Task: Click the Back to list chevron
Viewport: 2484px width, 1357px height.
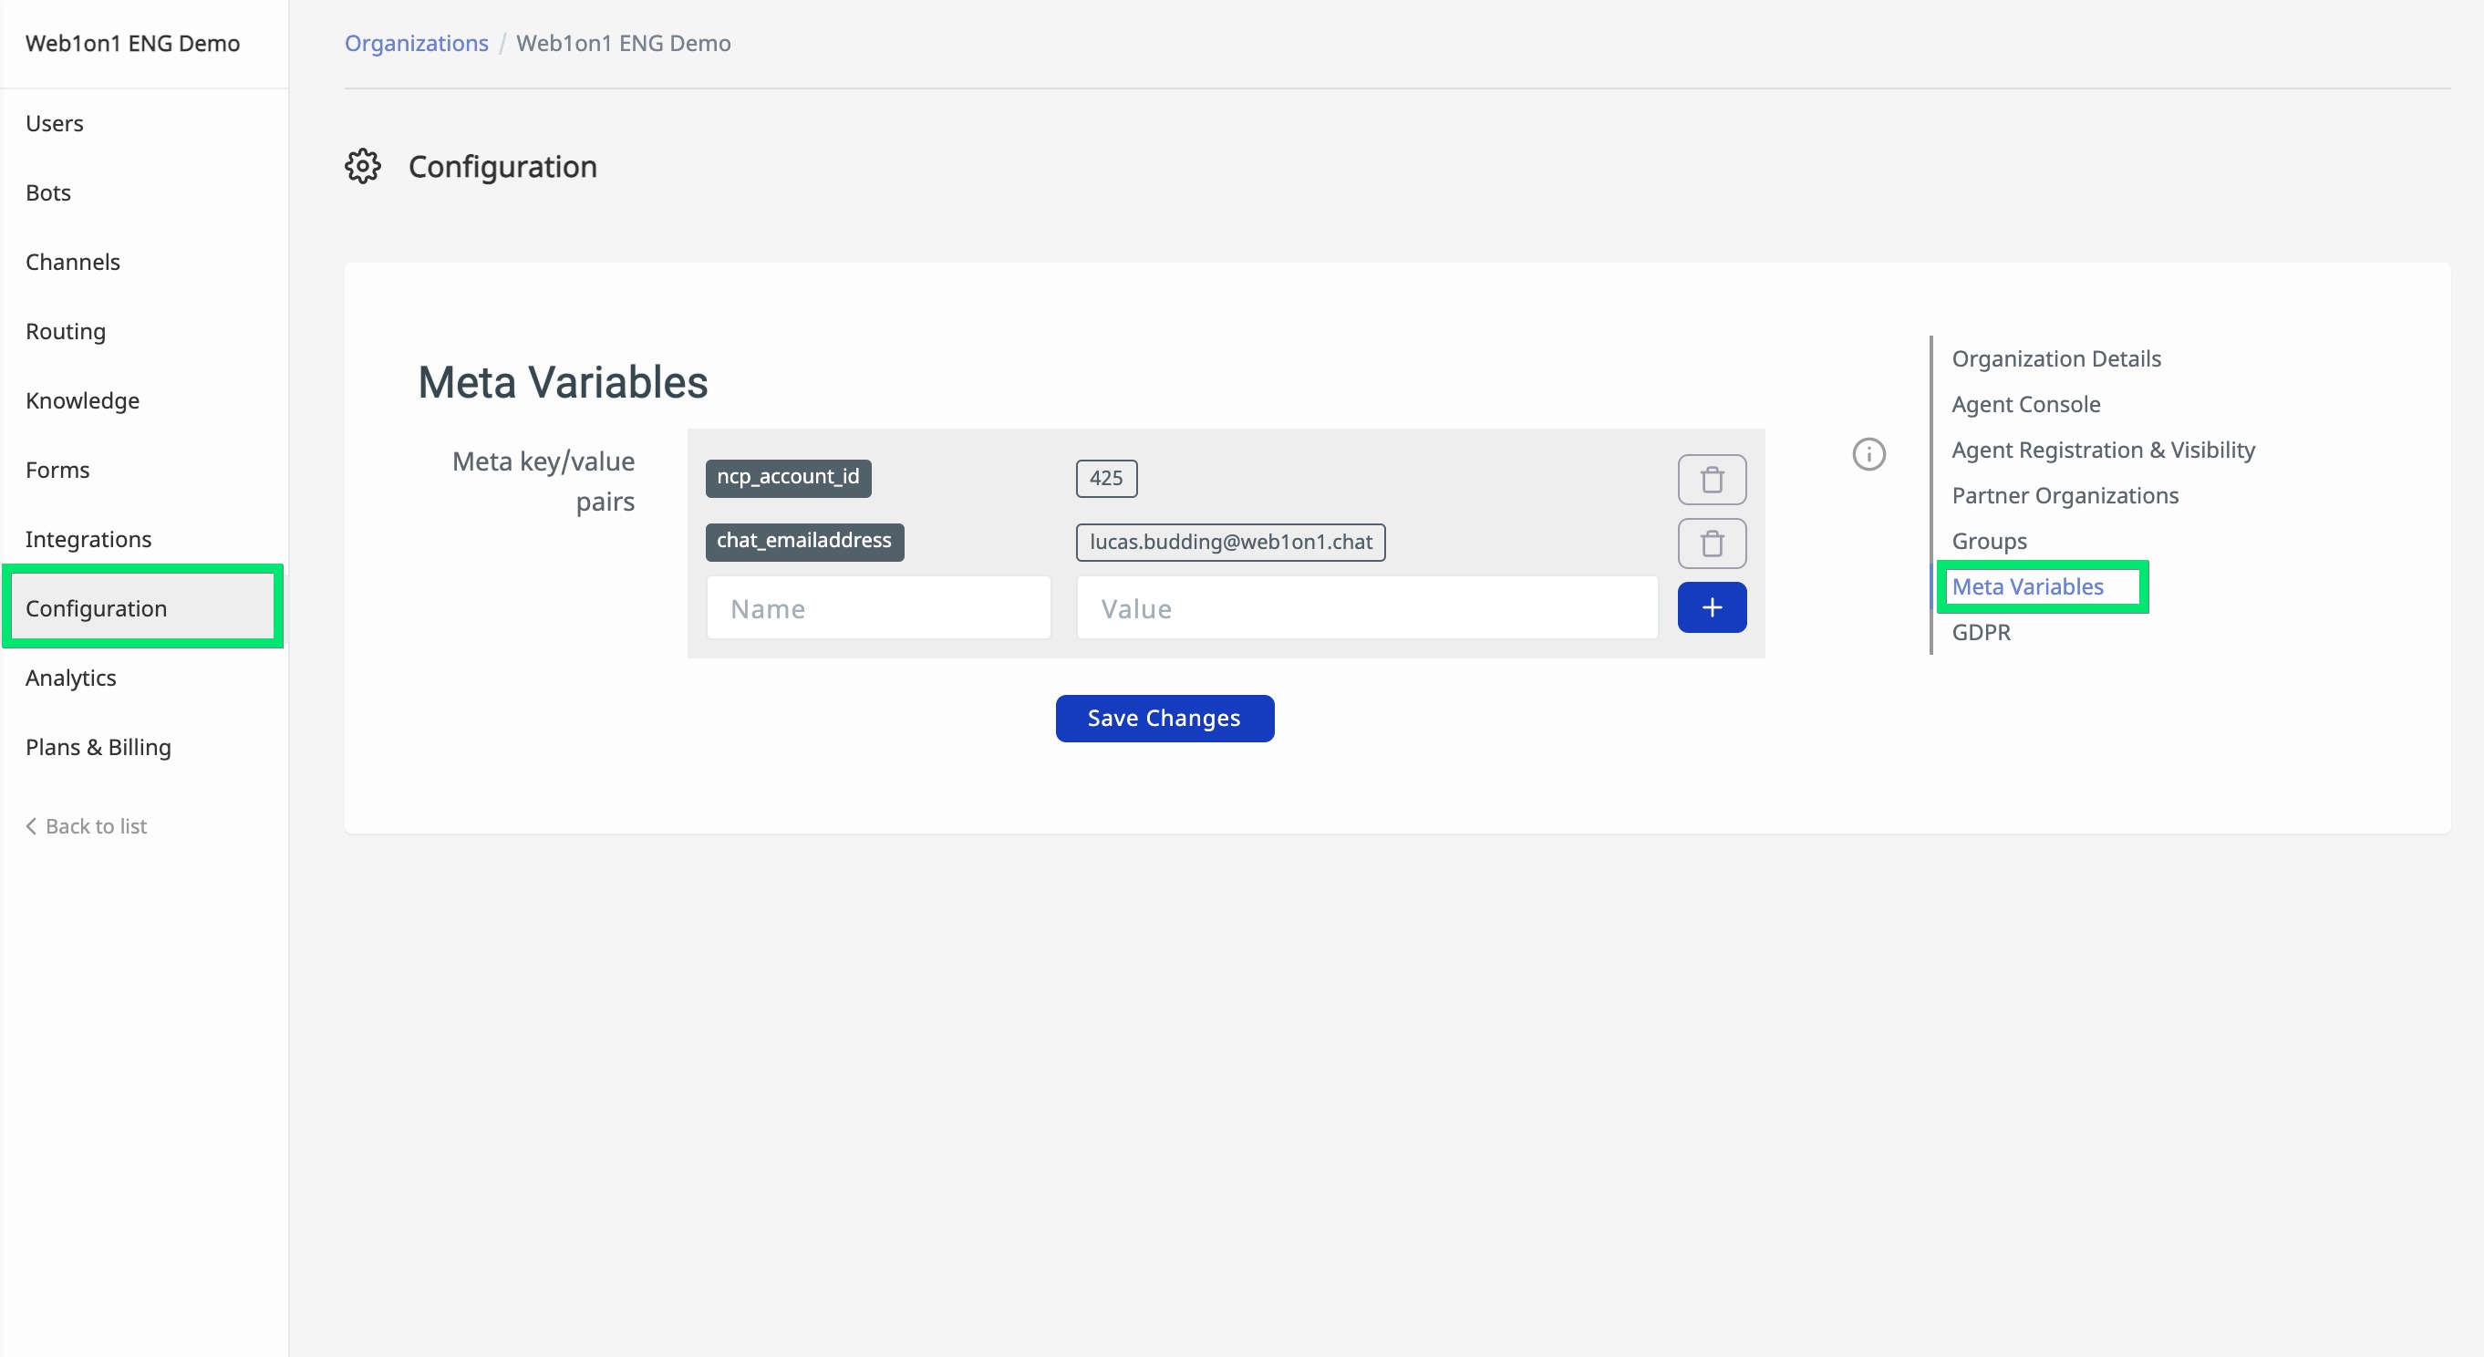Action: pos(31,826)
